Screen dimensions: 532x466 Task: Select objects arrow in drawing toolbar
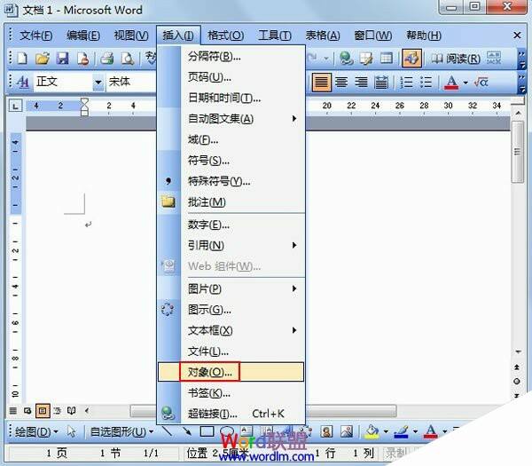[71, 431]
